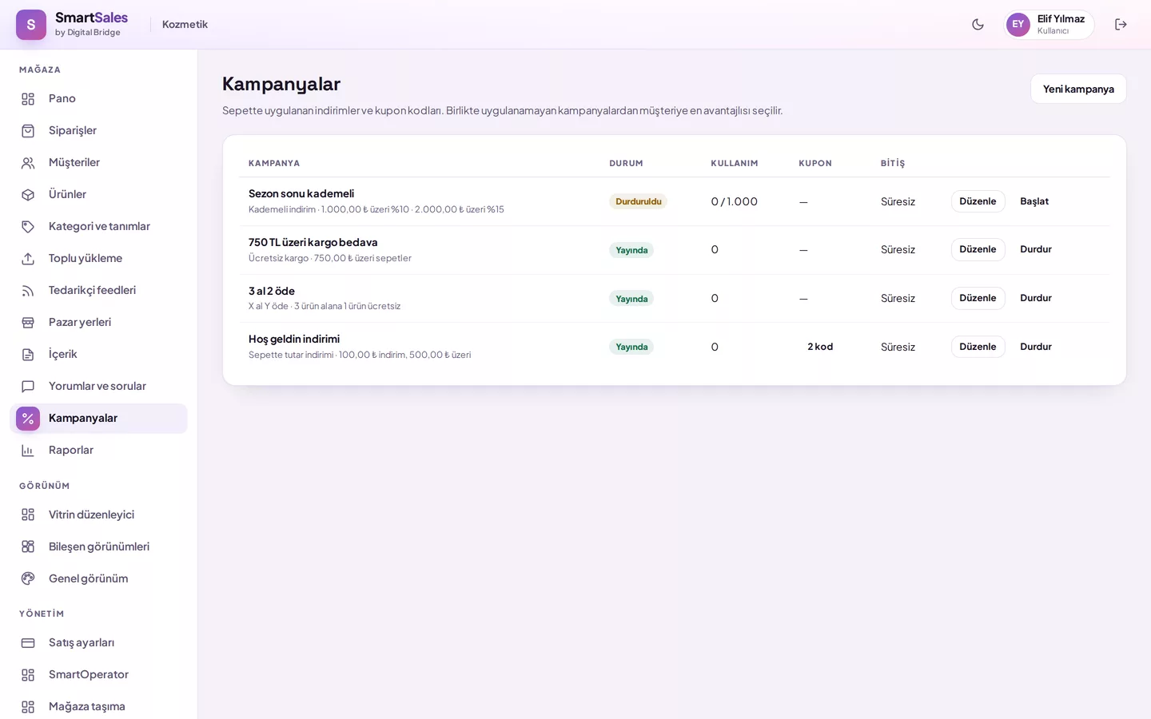Click the Kampanyalar percent icon
This screenshot has height=719, width=1151.
click(28, 419)
